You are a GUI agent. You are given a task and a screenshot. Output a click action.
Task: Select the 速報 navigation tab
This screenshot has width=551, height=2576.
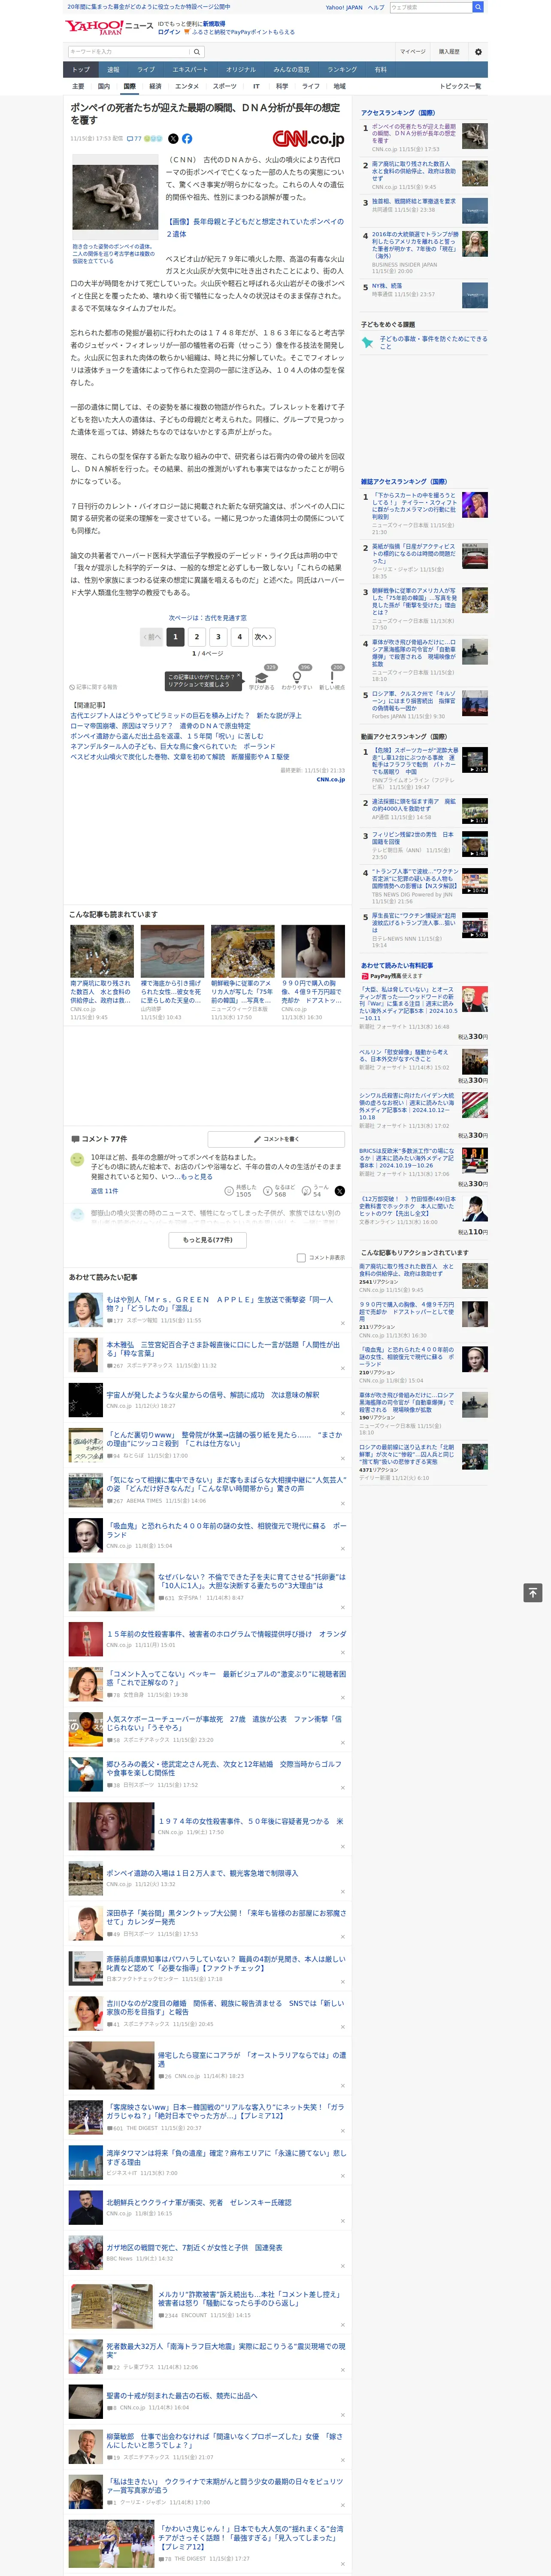pyautogui.click(x=113, y=70)
